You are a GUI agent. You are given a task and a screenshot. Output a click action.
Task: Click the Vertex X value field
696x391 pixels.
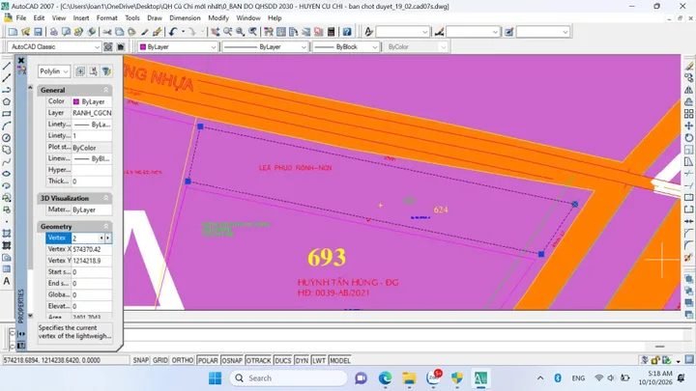click(92, 250)
